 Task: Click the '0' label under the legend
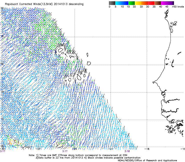click(x=109, y=6)
